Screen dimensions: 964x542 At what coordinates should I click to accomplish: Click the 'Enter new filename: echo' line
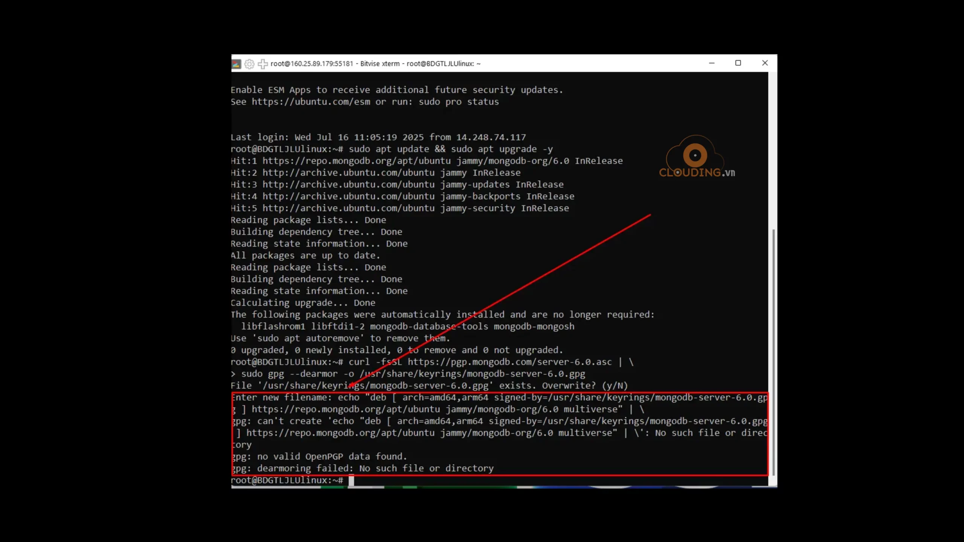click(499, 398)
